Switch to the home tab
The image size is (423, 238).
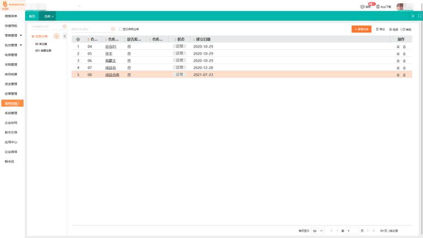pos(32,16)
